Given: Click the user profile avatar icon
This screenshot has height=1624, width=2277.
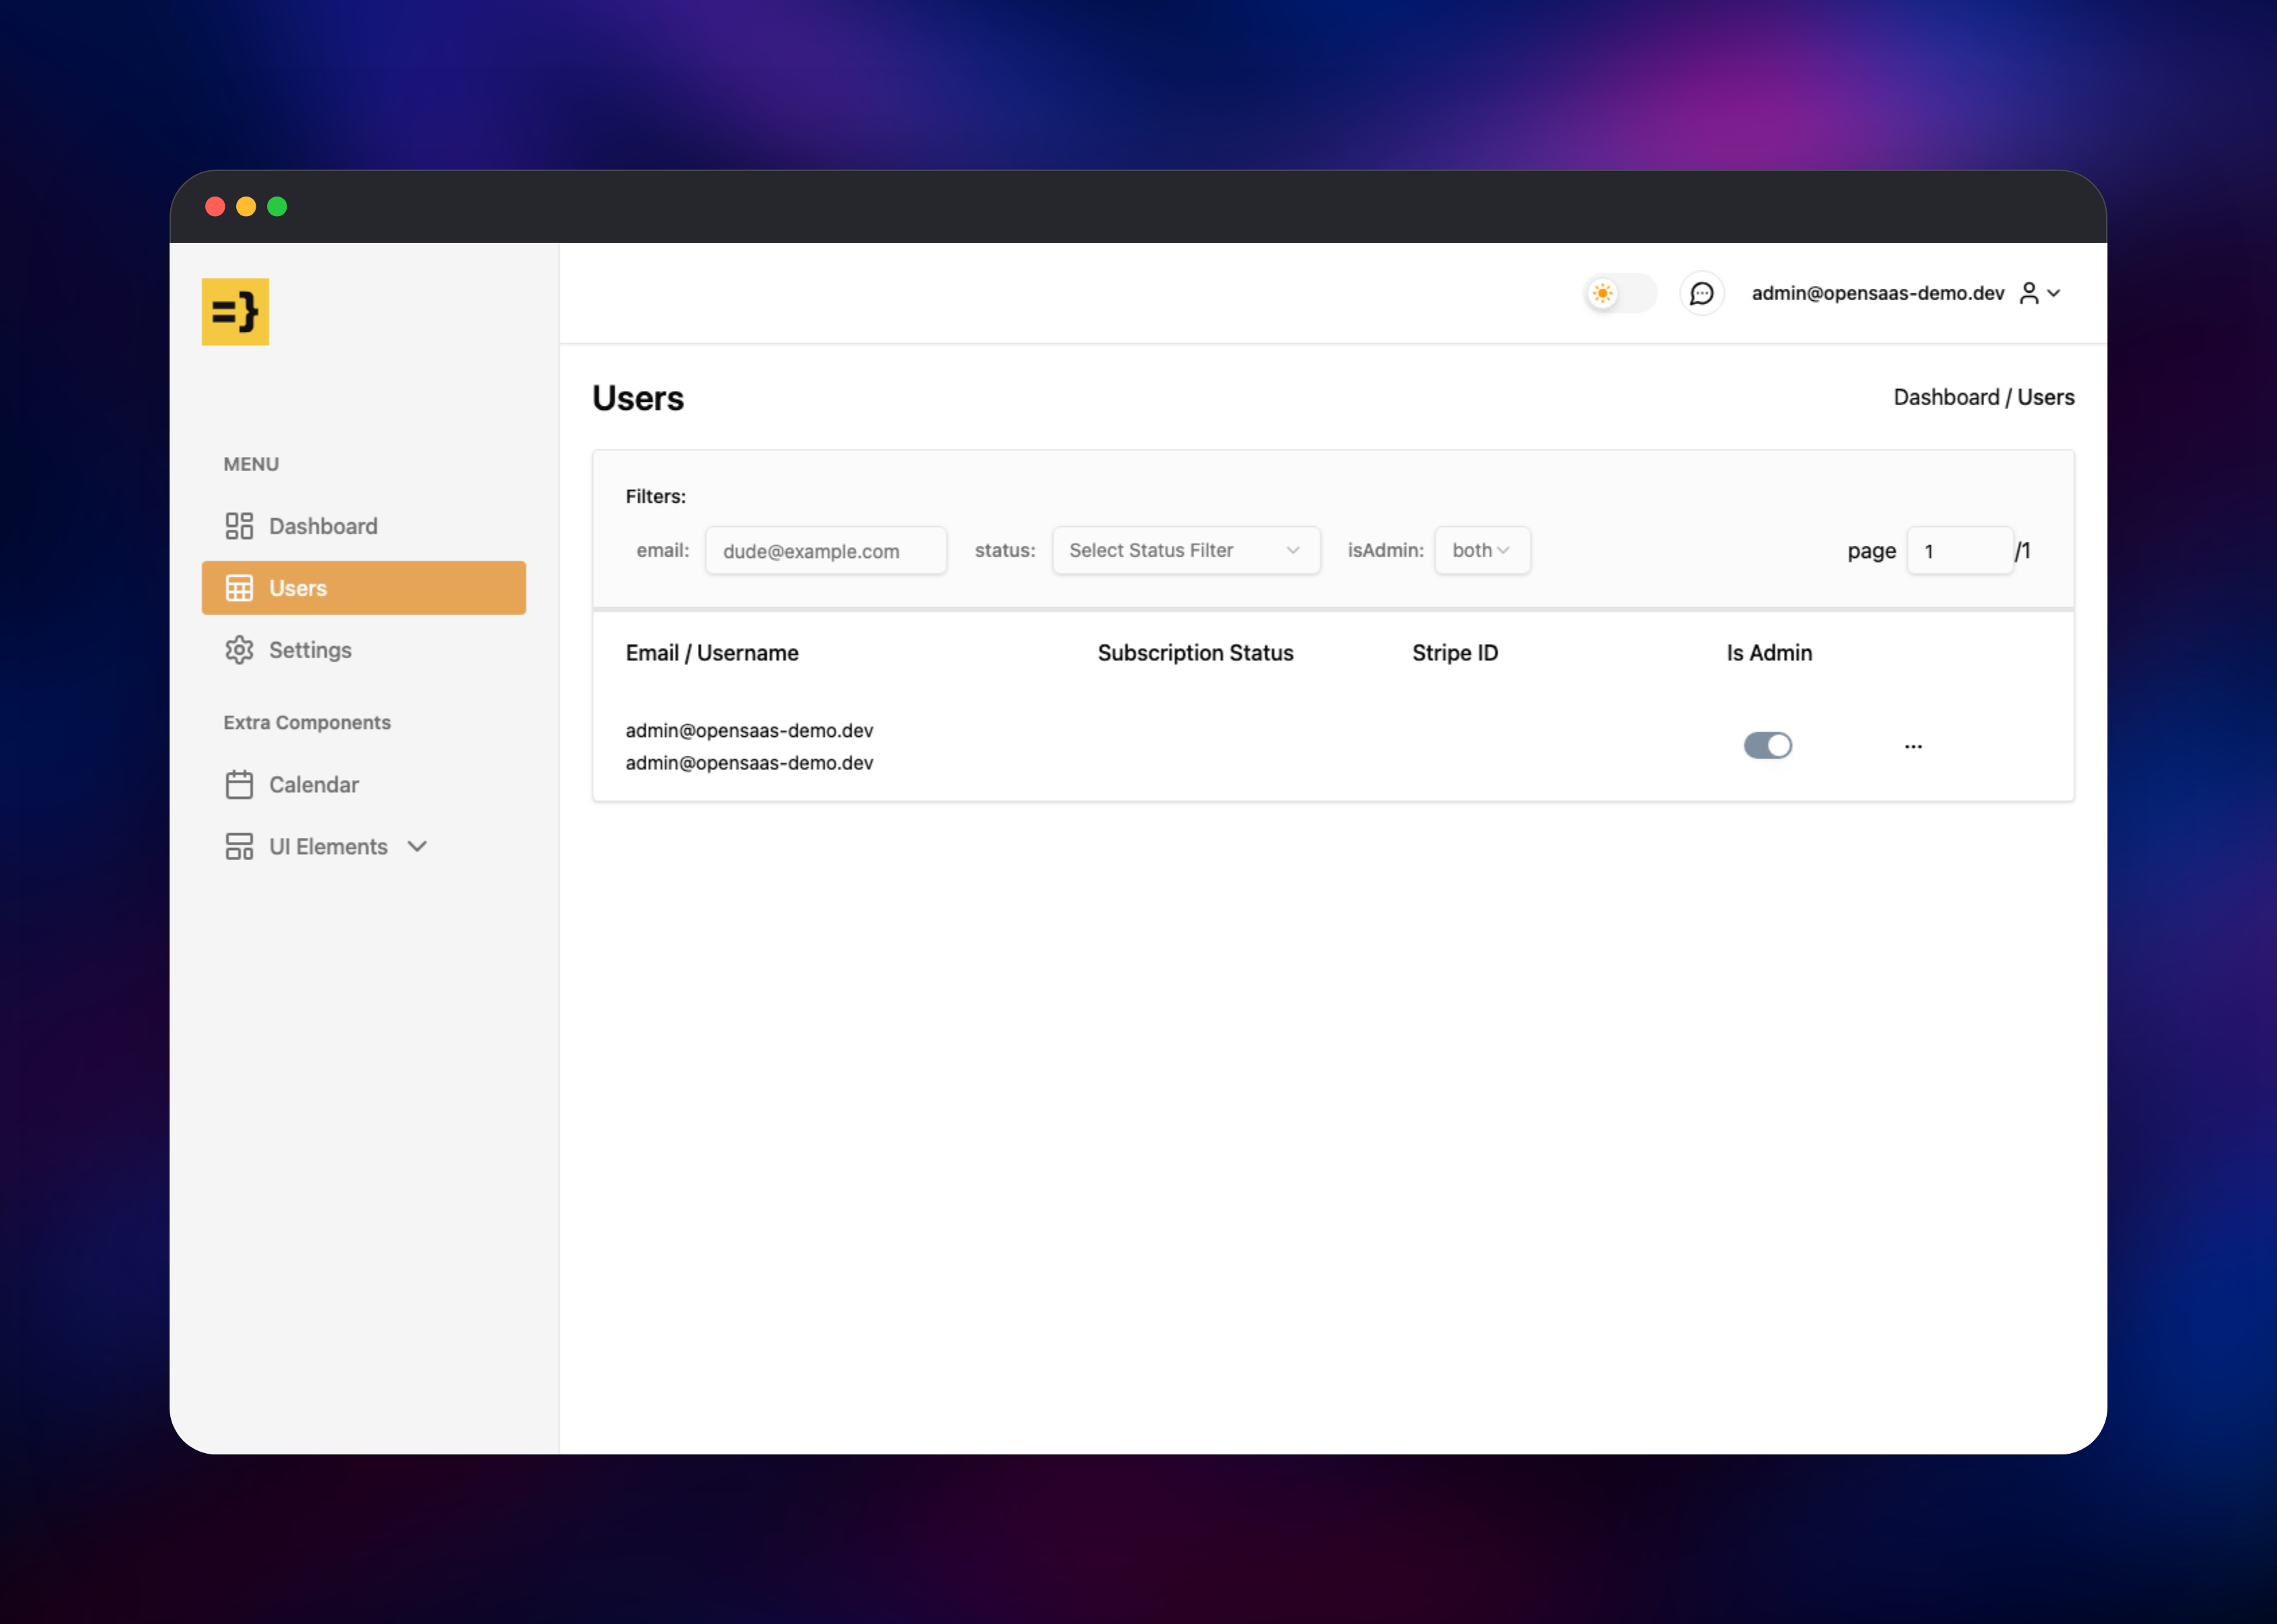Looking at the screenshot, I should point(2028,293).
